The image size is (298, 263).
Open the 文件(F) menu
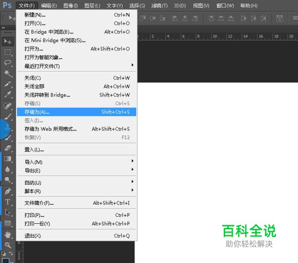coord(27,6)
